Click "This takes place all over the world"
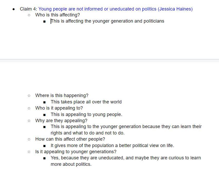 [x=86, y=102]
